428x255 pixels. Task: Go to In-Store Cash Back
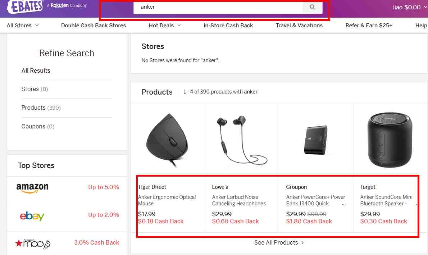228,26
